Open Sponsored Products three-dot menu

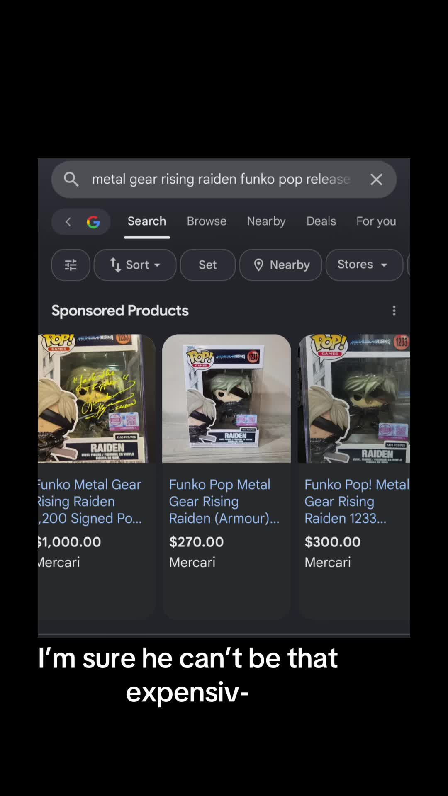(x=394, y=311)
